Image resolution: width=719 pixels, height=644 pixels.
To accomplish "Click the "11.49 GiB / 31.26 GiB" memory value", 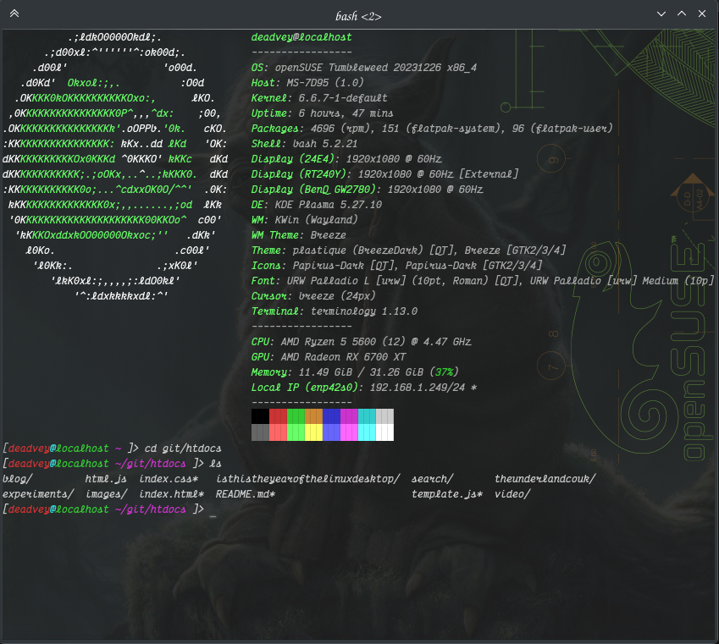I will tap(361, 372).
